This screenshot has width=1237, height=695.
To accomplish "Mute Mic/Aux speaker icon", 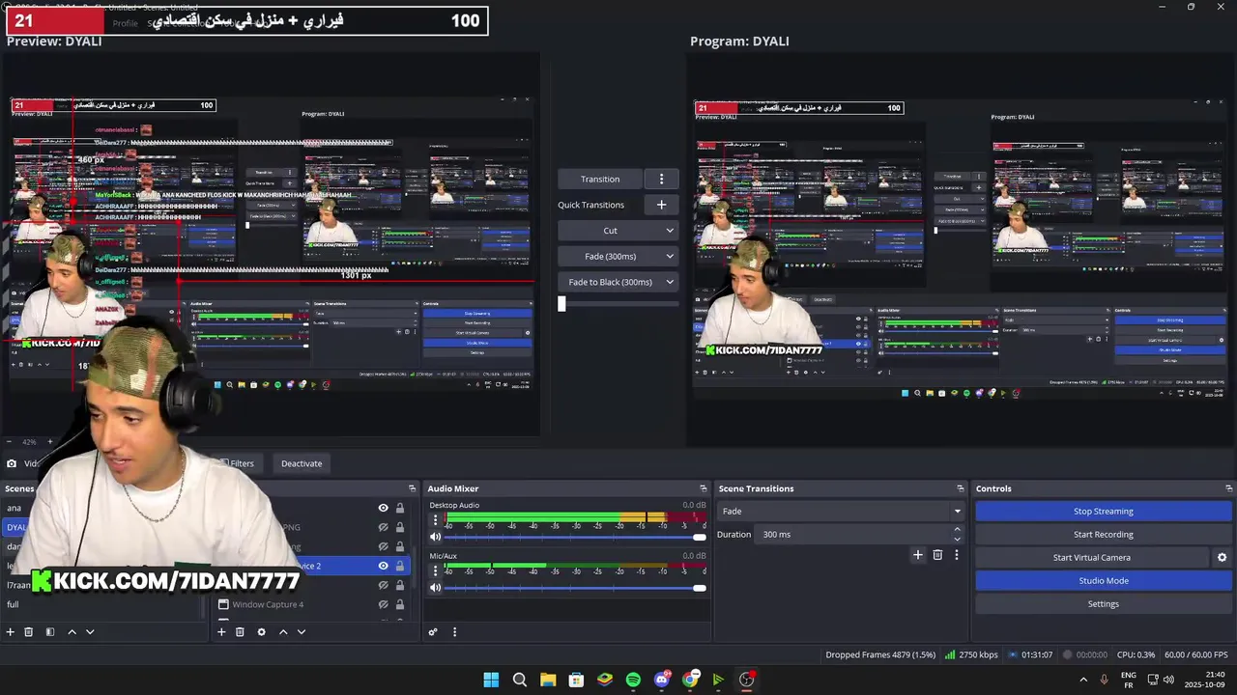I will 435,587.
